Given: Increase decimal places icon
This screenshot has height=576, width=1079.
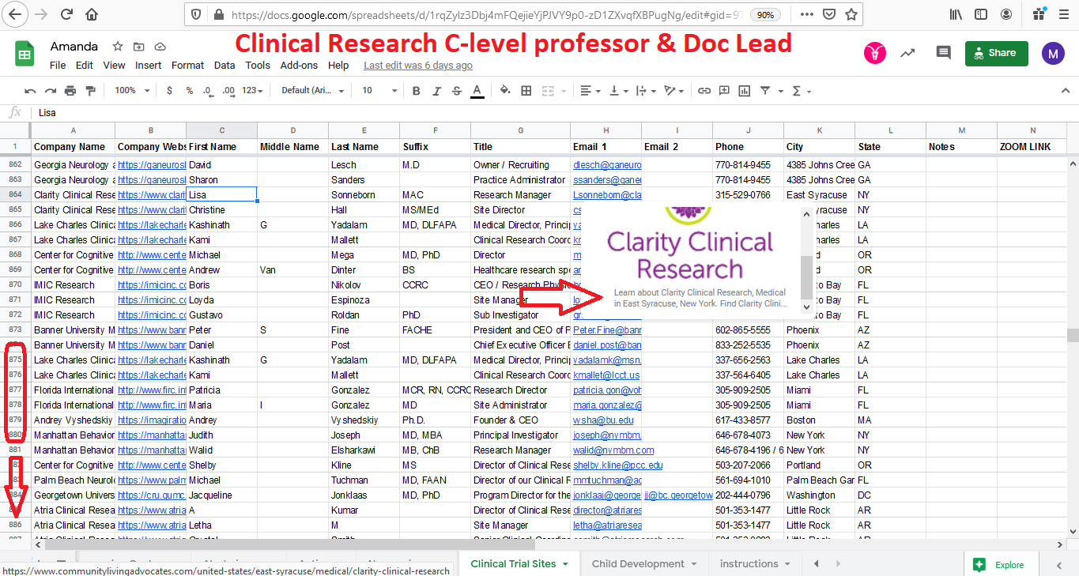Looking at the screenshot, I should pyautogui.click(x=228, y=91).
